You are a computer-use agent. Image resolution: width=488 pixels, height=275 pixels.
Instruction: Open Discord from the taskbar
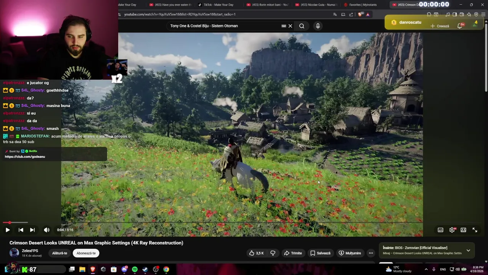[124, 269]
